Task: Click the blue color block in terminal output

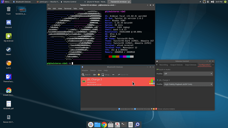Action: point(121,57)
